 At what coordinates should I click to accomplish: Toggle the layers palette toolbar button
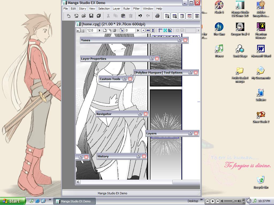pyautogui.click(x=182, y=16)
